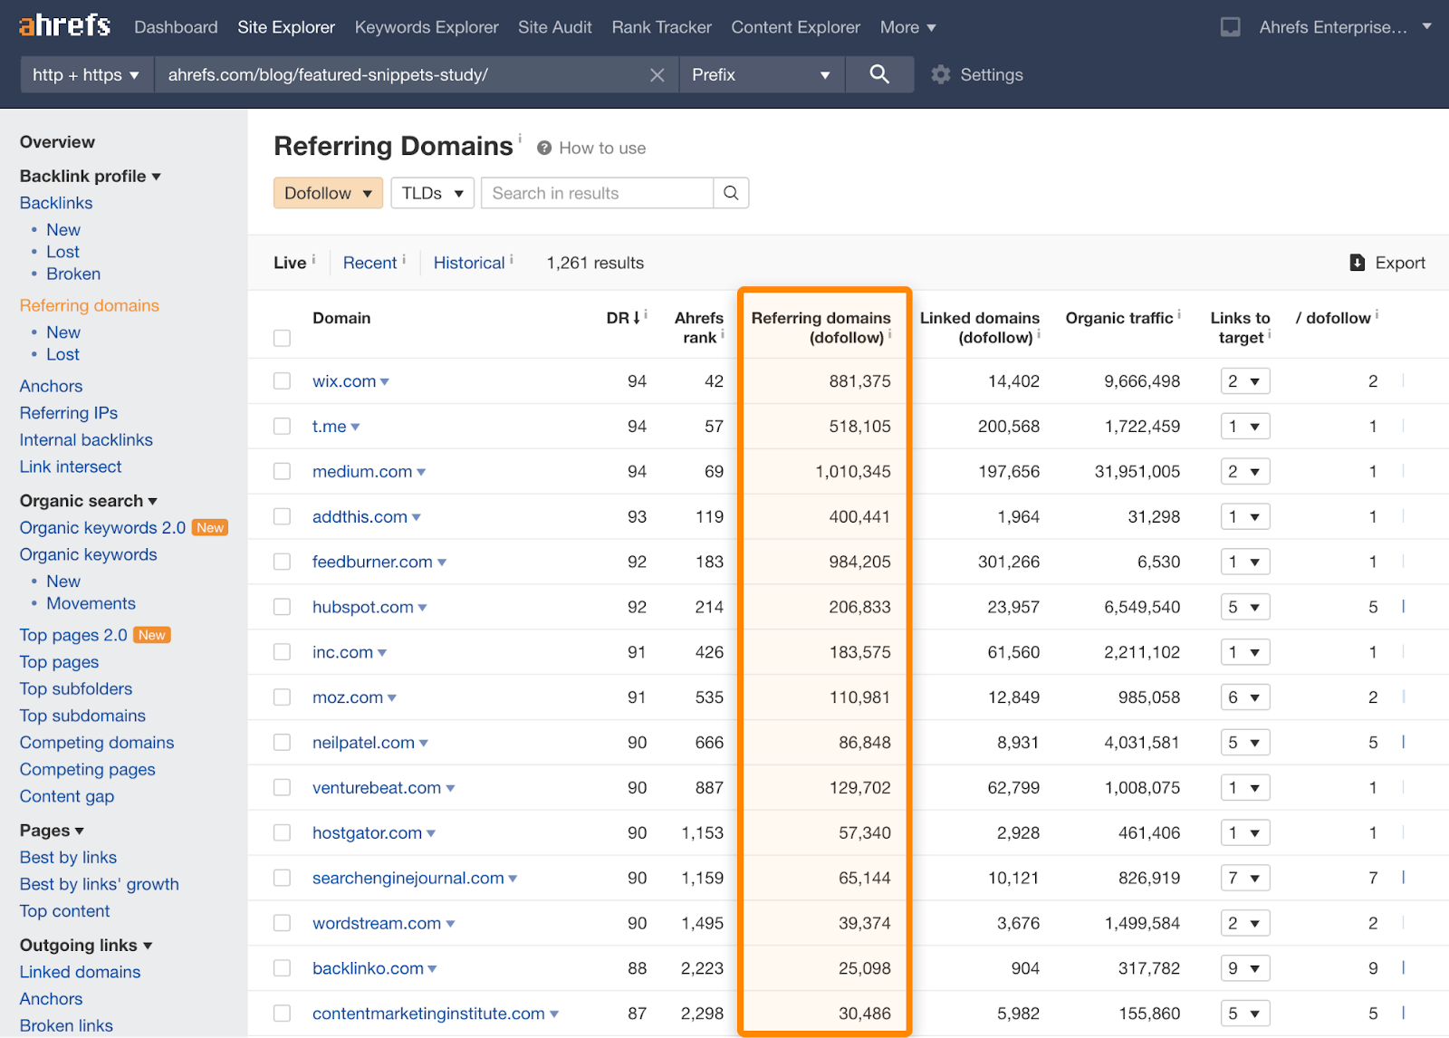
Task: Open the Dofollow filter dropdown
Action: (328, 193)
